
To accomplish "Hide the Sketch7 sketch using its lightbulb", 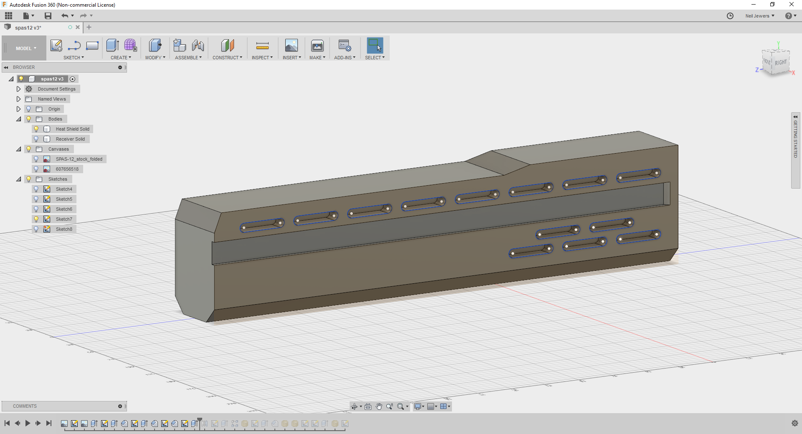I will point(36,219).
